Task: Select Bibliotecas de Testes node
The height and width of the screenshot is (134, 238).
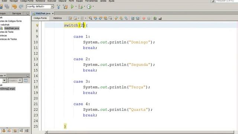Action: 9,39
